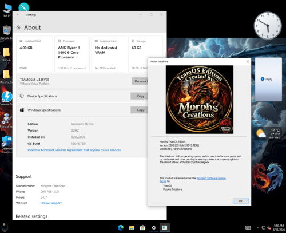
Task: Open the Microsoft Software License Terms link
Action: pos(193,180)
